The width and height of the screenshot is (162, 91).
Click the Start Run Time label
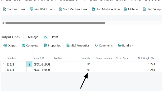coord(16,9)
